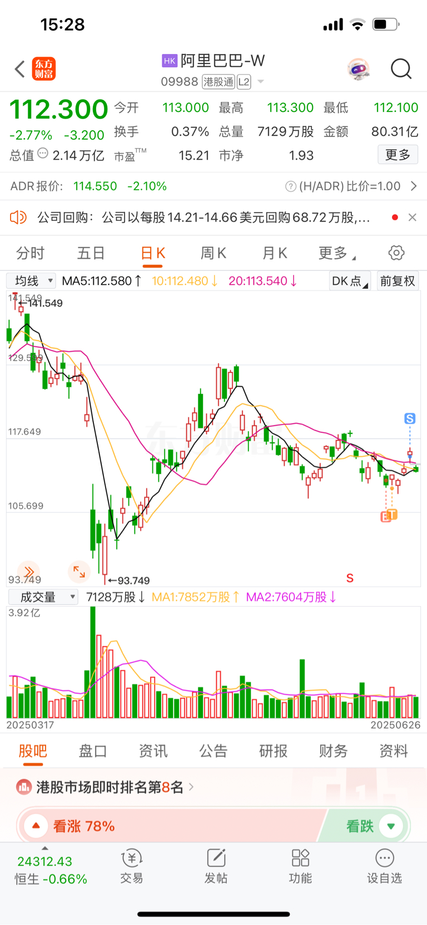Tap the 市盈 TTM value 15.21
This screenshot has height=925, width=427.
[194, 155]
